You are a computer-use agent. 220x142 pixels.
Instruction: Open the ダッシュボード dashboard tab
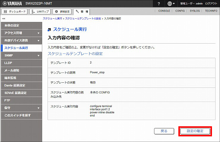click(15, 12)
